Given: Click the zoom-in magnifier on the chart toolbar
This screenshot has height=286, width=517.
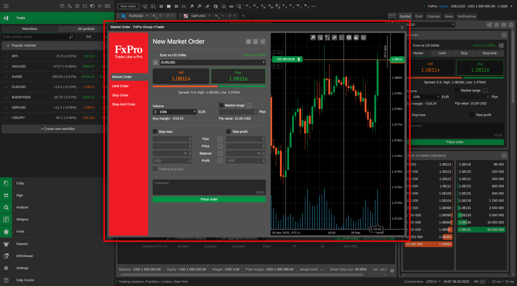Looking at the screenshot, I should pyautogui.click(x=313, y=37).
